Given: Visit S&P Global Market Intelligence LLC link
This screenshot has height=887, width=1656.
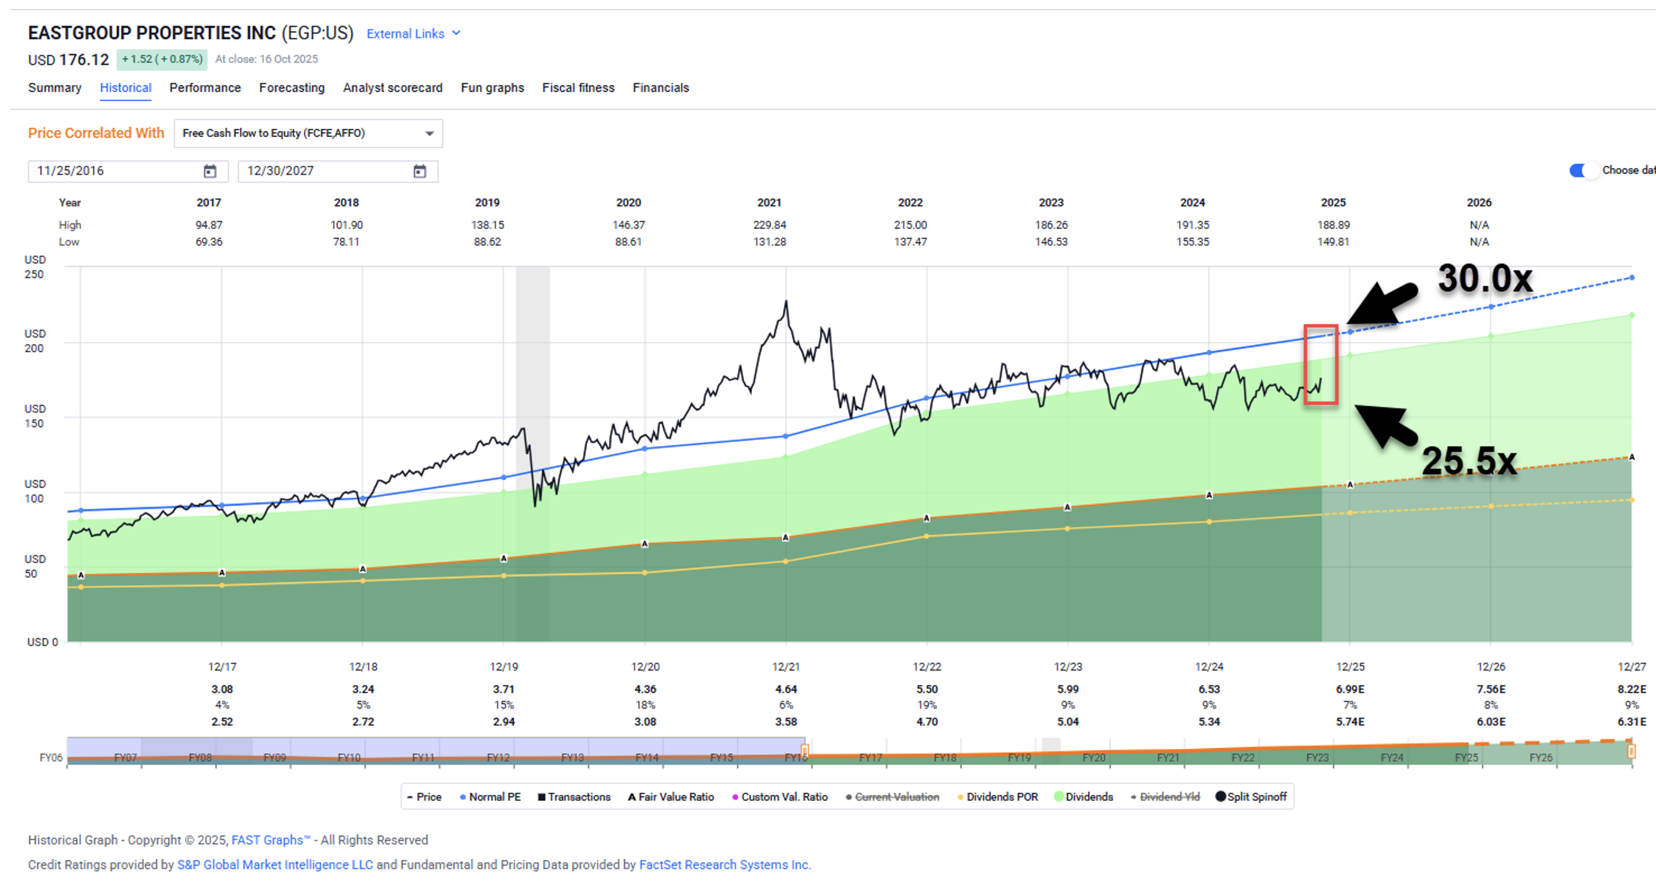Looking at the screenshot, I should (274, 865).
